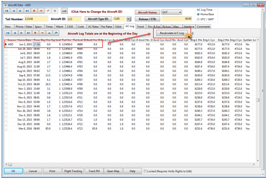The image size is (266, 178).
Task: Click the Open Map button
Action: (x=113, y=171)
